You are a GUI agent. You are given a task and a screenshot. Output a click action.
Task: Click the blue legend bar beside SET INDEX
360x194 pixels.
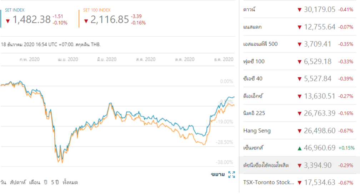click(1, 18)
